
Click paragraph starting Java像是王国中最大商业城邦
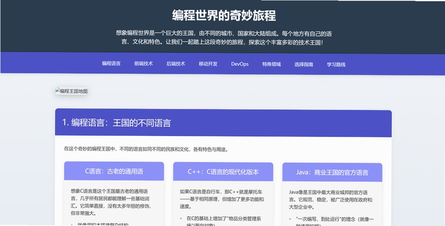click(x=330, y=200)
